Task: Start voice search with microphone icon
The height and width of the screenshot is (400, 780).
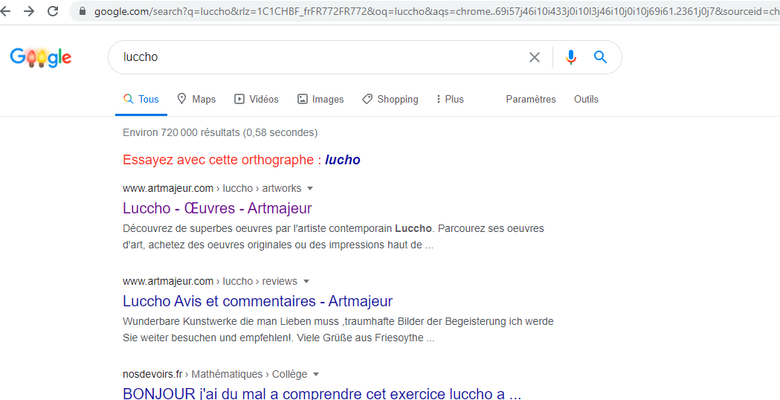Action: pos(571,57)
